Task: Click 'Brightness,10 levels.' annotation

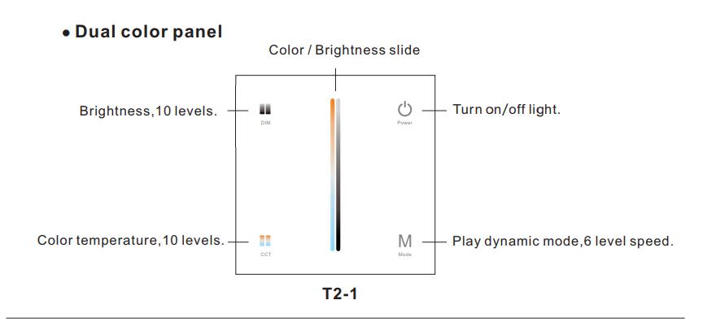Action: coord(148,111)
